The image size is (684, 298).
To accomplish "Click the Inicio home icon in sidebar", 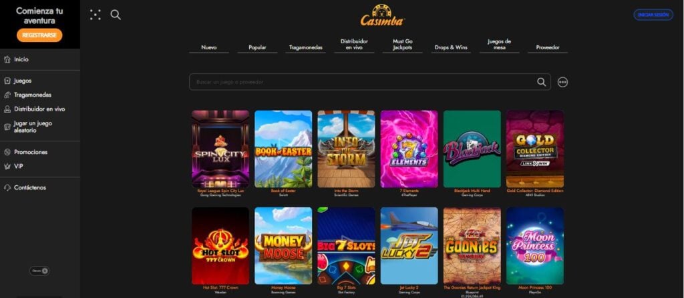I will pyautogui.click(x=7, y=60).
